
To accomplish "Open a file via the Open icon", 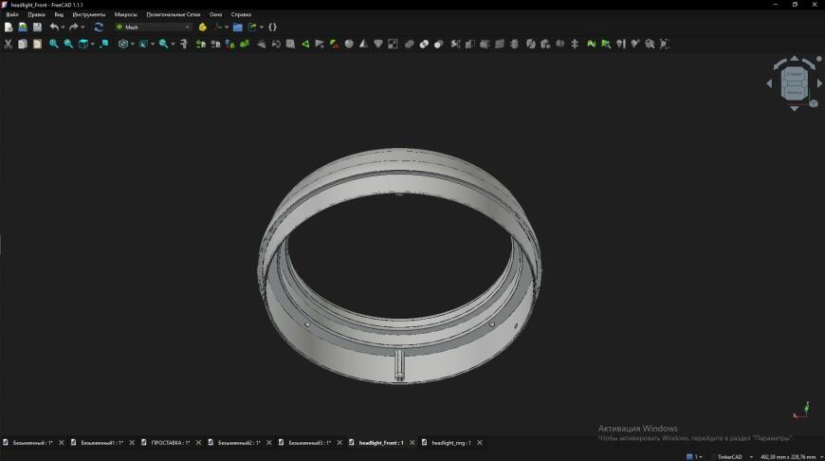I will pyautogui.click(x=23, y=27).
